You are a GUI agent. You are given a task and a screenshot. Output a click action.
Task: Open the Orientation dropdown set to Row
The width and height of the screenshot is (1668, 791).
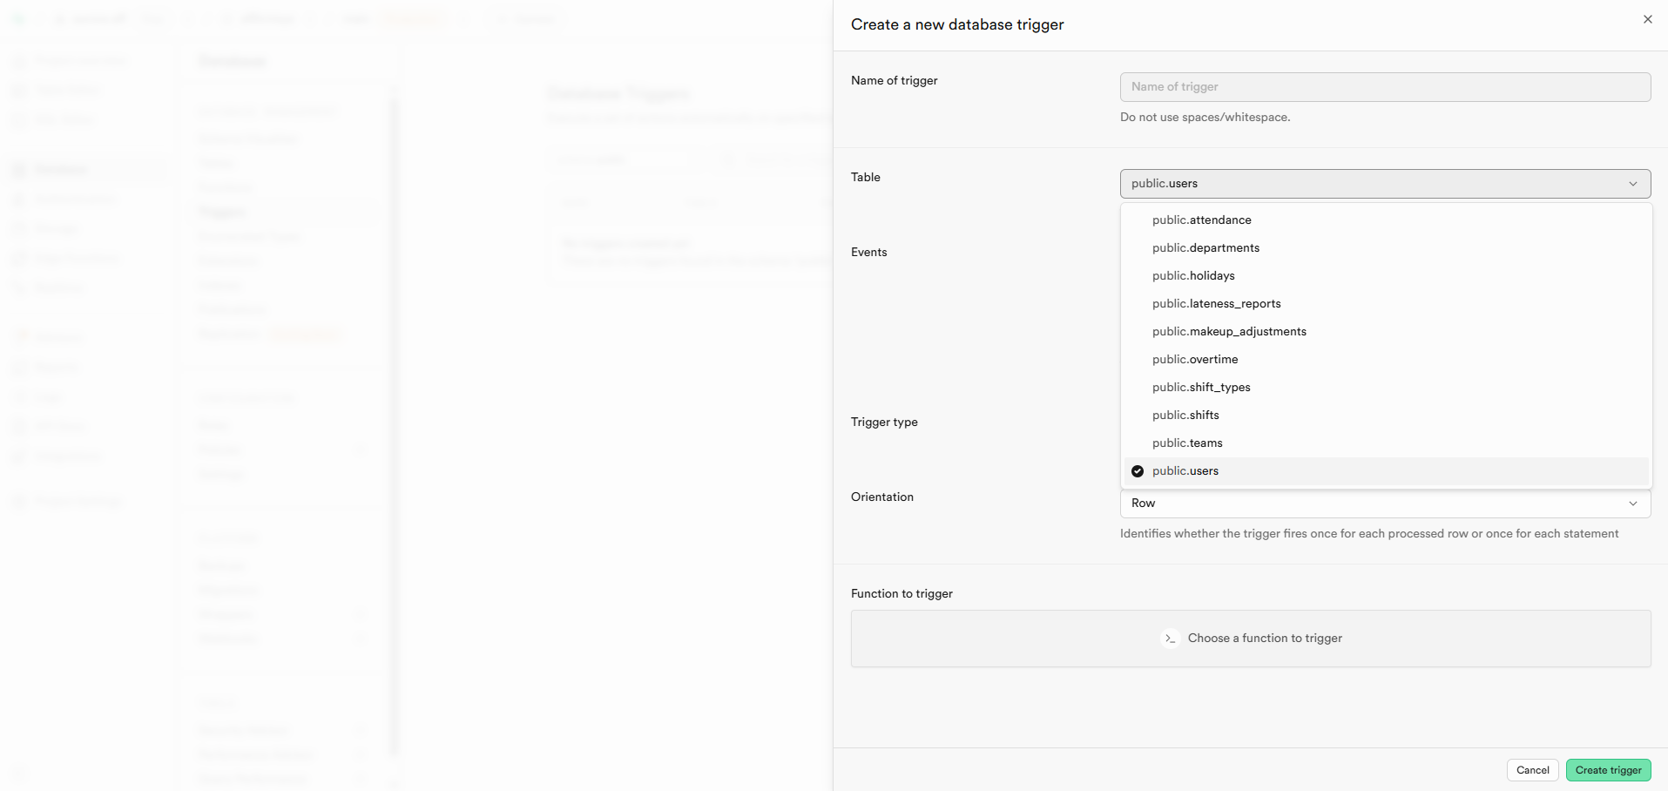pos(1385,504)
